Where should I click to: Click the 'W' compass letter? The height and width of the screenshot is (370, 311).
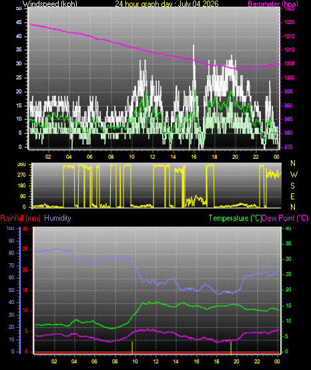coord(294,175)
